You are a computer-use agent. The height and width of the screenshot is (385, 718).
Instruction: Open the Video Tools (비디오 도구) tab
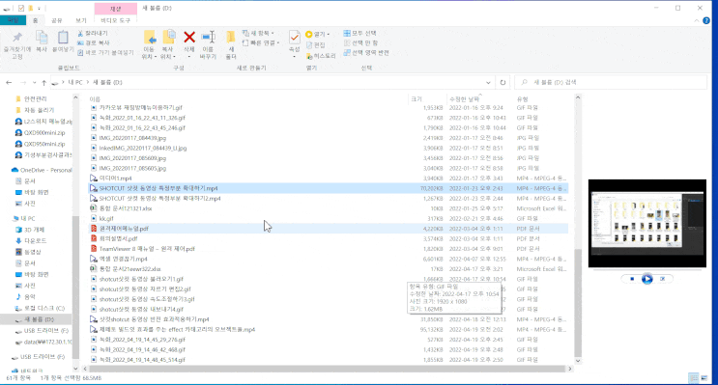click(x=115, y=20)
